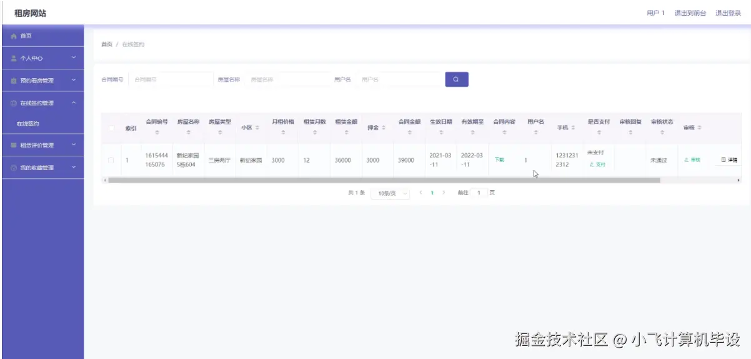The width and height of the screenshot is (751, 359).
Task: Click the person icon beside 个人中心
Action: [14, 58]
